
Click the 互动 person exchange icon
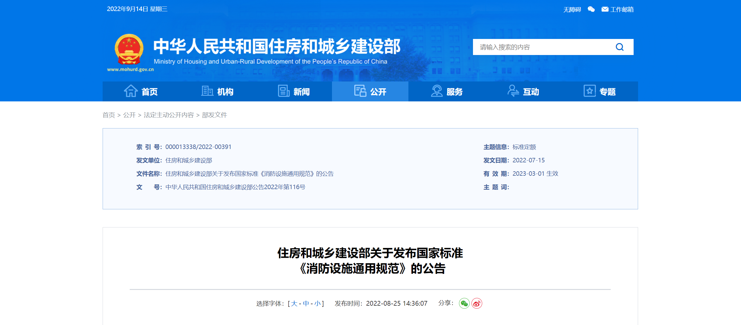[513, 91]
